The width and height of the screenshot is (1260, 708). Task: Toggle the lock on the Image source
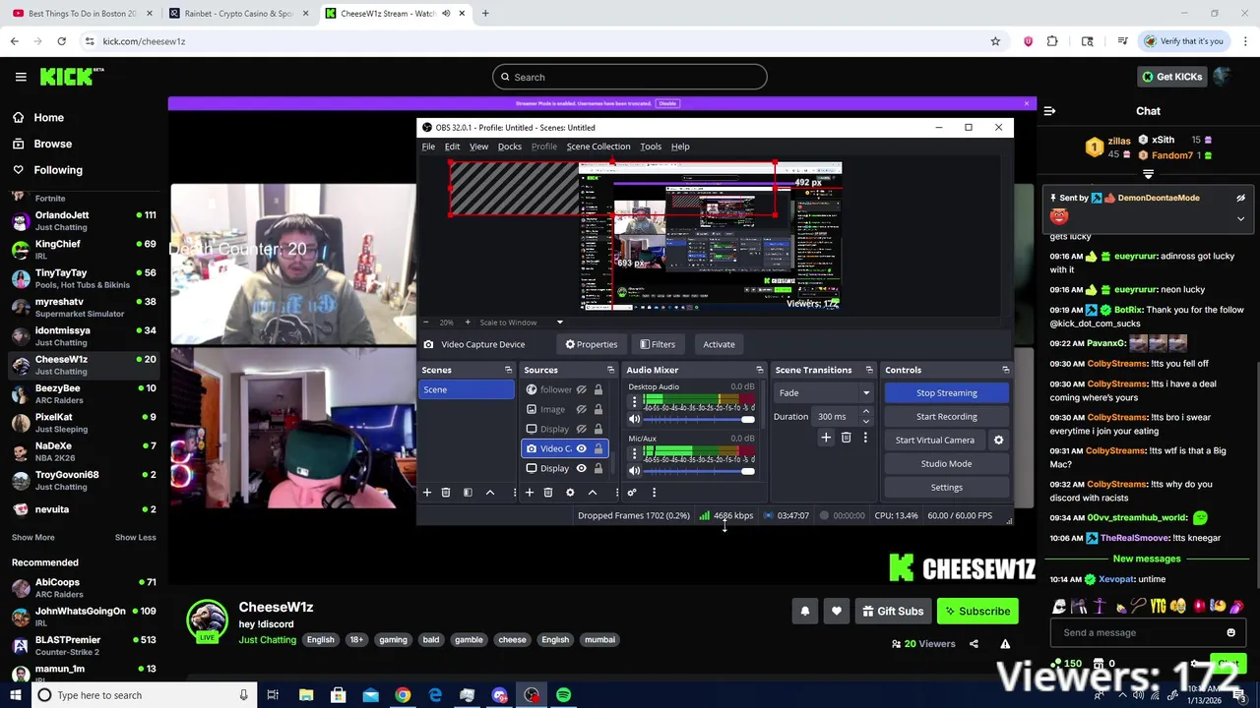598,409
